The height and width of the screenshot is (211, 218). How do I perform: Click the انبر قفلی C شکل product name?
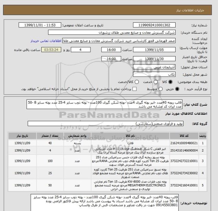click(x=130, y=151)
